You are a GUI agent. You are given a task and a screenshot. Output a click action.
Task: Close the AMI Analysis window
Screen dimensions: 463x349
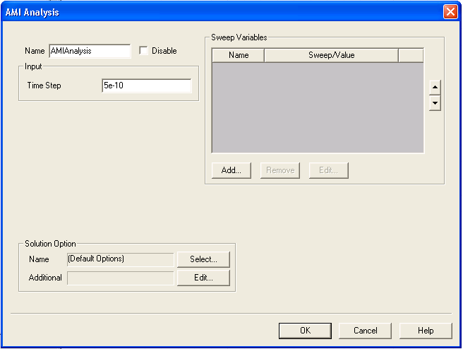coord(450,12)
